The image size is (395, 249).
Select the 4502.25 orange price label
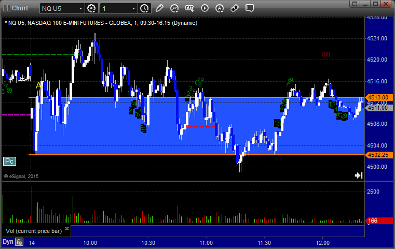(378, 155)
